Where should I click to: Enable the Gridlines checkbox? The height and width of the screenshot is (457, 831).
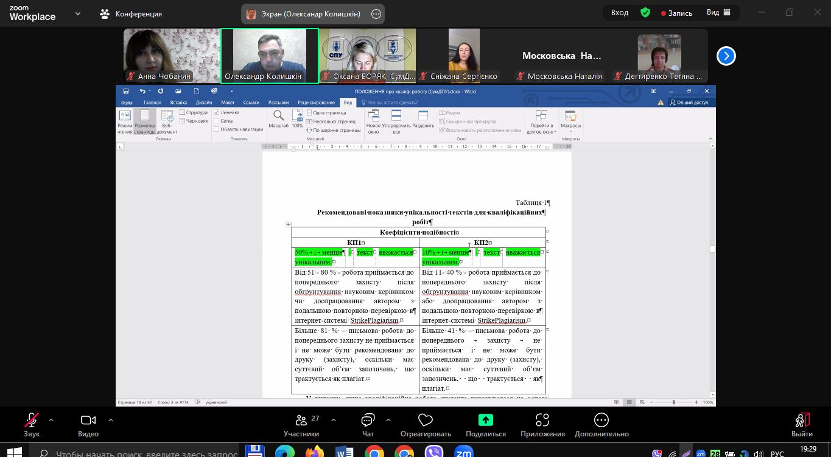[x=217, y=121]
